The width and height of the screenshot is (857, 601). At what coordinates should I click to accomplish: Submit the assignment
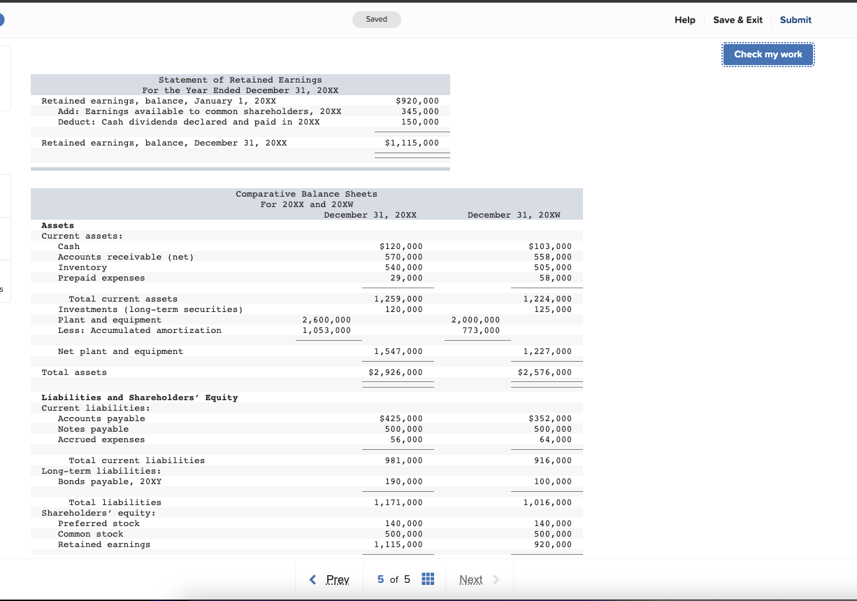(795, 20)
